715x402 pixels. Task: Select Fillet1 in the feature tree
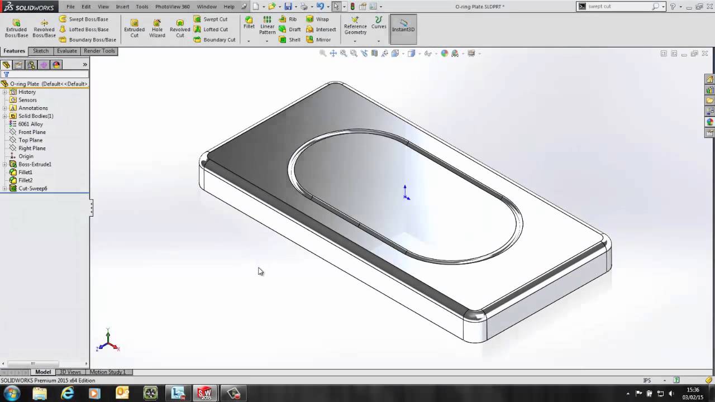pyautogui.click(x=21, y=173)
